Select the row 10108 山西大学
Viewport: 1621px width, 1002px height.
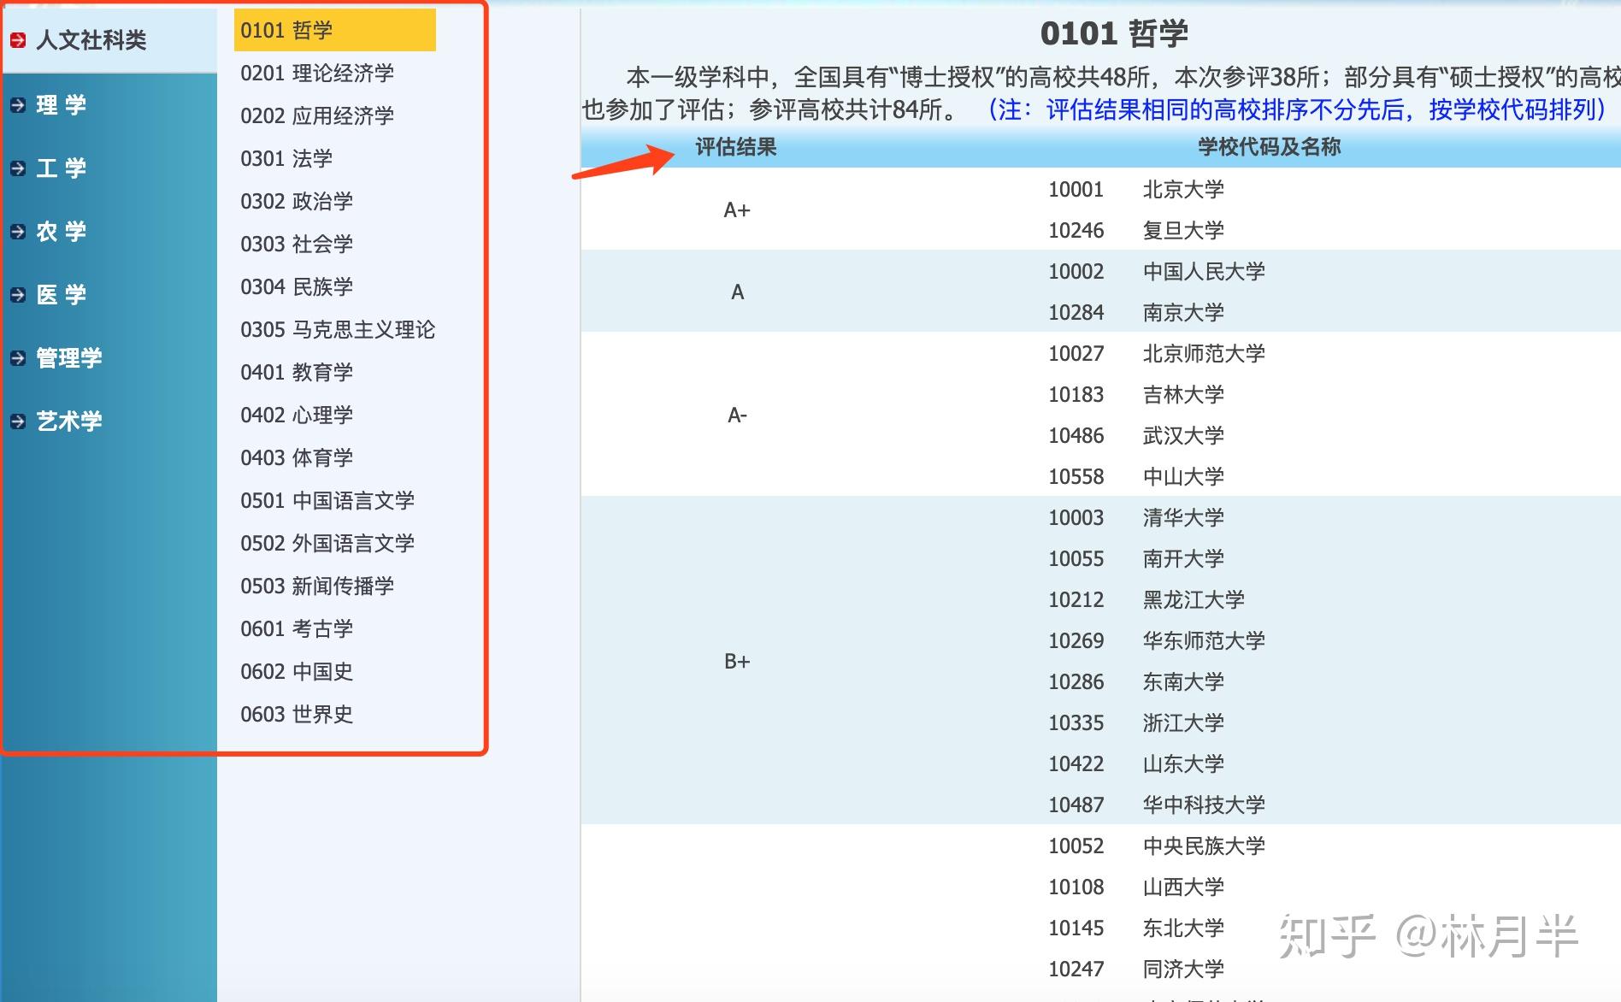pos(1136,887)
